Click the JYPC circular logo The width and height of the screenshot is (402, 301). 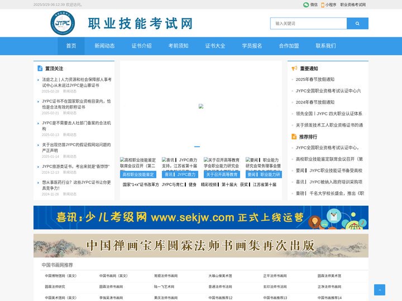point(63,23)
